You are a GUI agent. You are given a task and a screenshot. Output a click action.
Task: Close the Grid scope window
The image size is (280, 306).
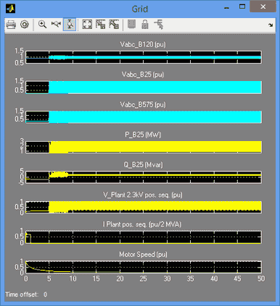[263, 7]
